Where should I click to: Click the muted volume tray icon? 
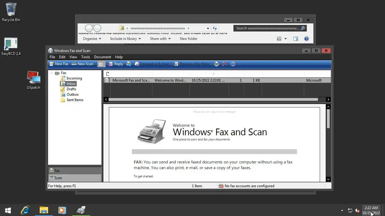(x=357, y=211)
